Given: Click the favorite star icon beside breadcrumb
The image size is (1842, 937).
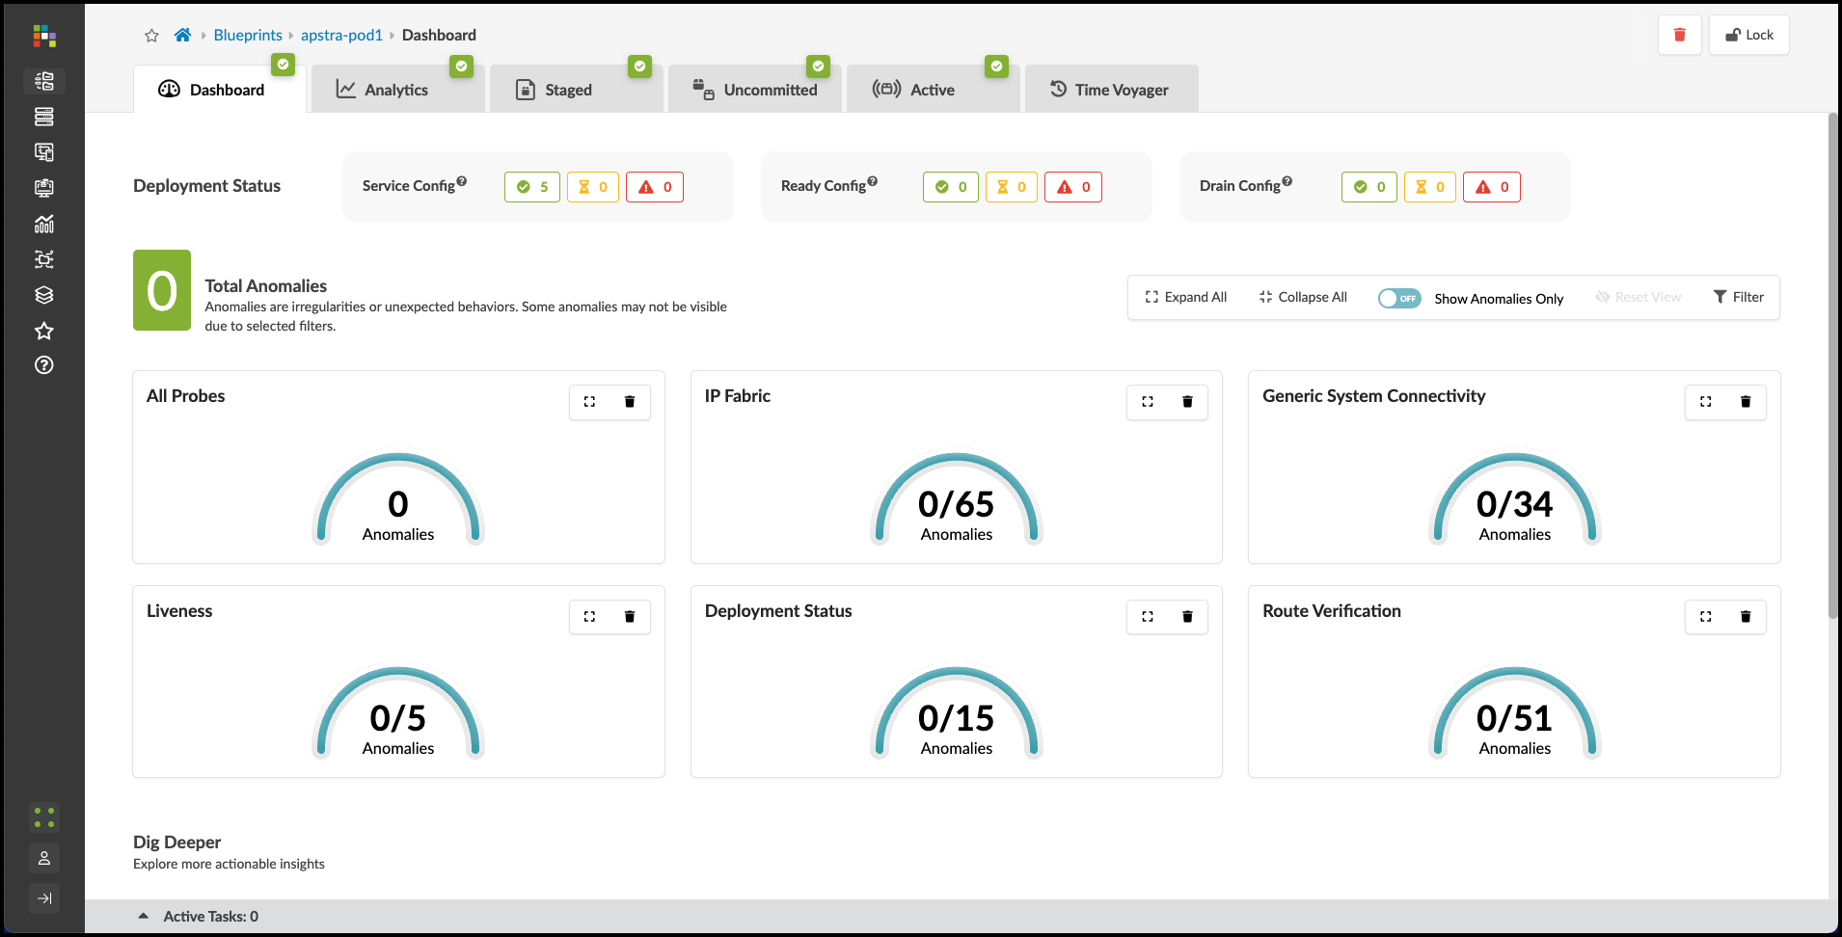Looking at the screenshot, I should click(151, 36).
